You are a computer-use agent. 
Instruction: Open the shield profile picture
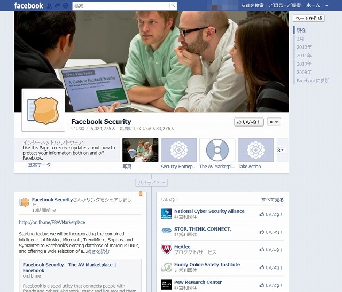click(43, 110)
